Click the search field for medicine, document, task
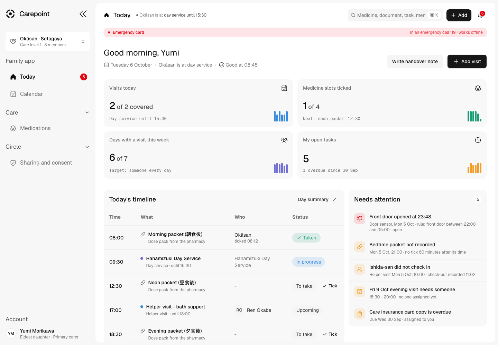Screen dimensions: 498x345 [x=395, y=15]
